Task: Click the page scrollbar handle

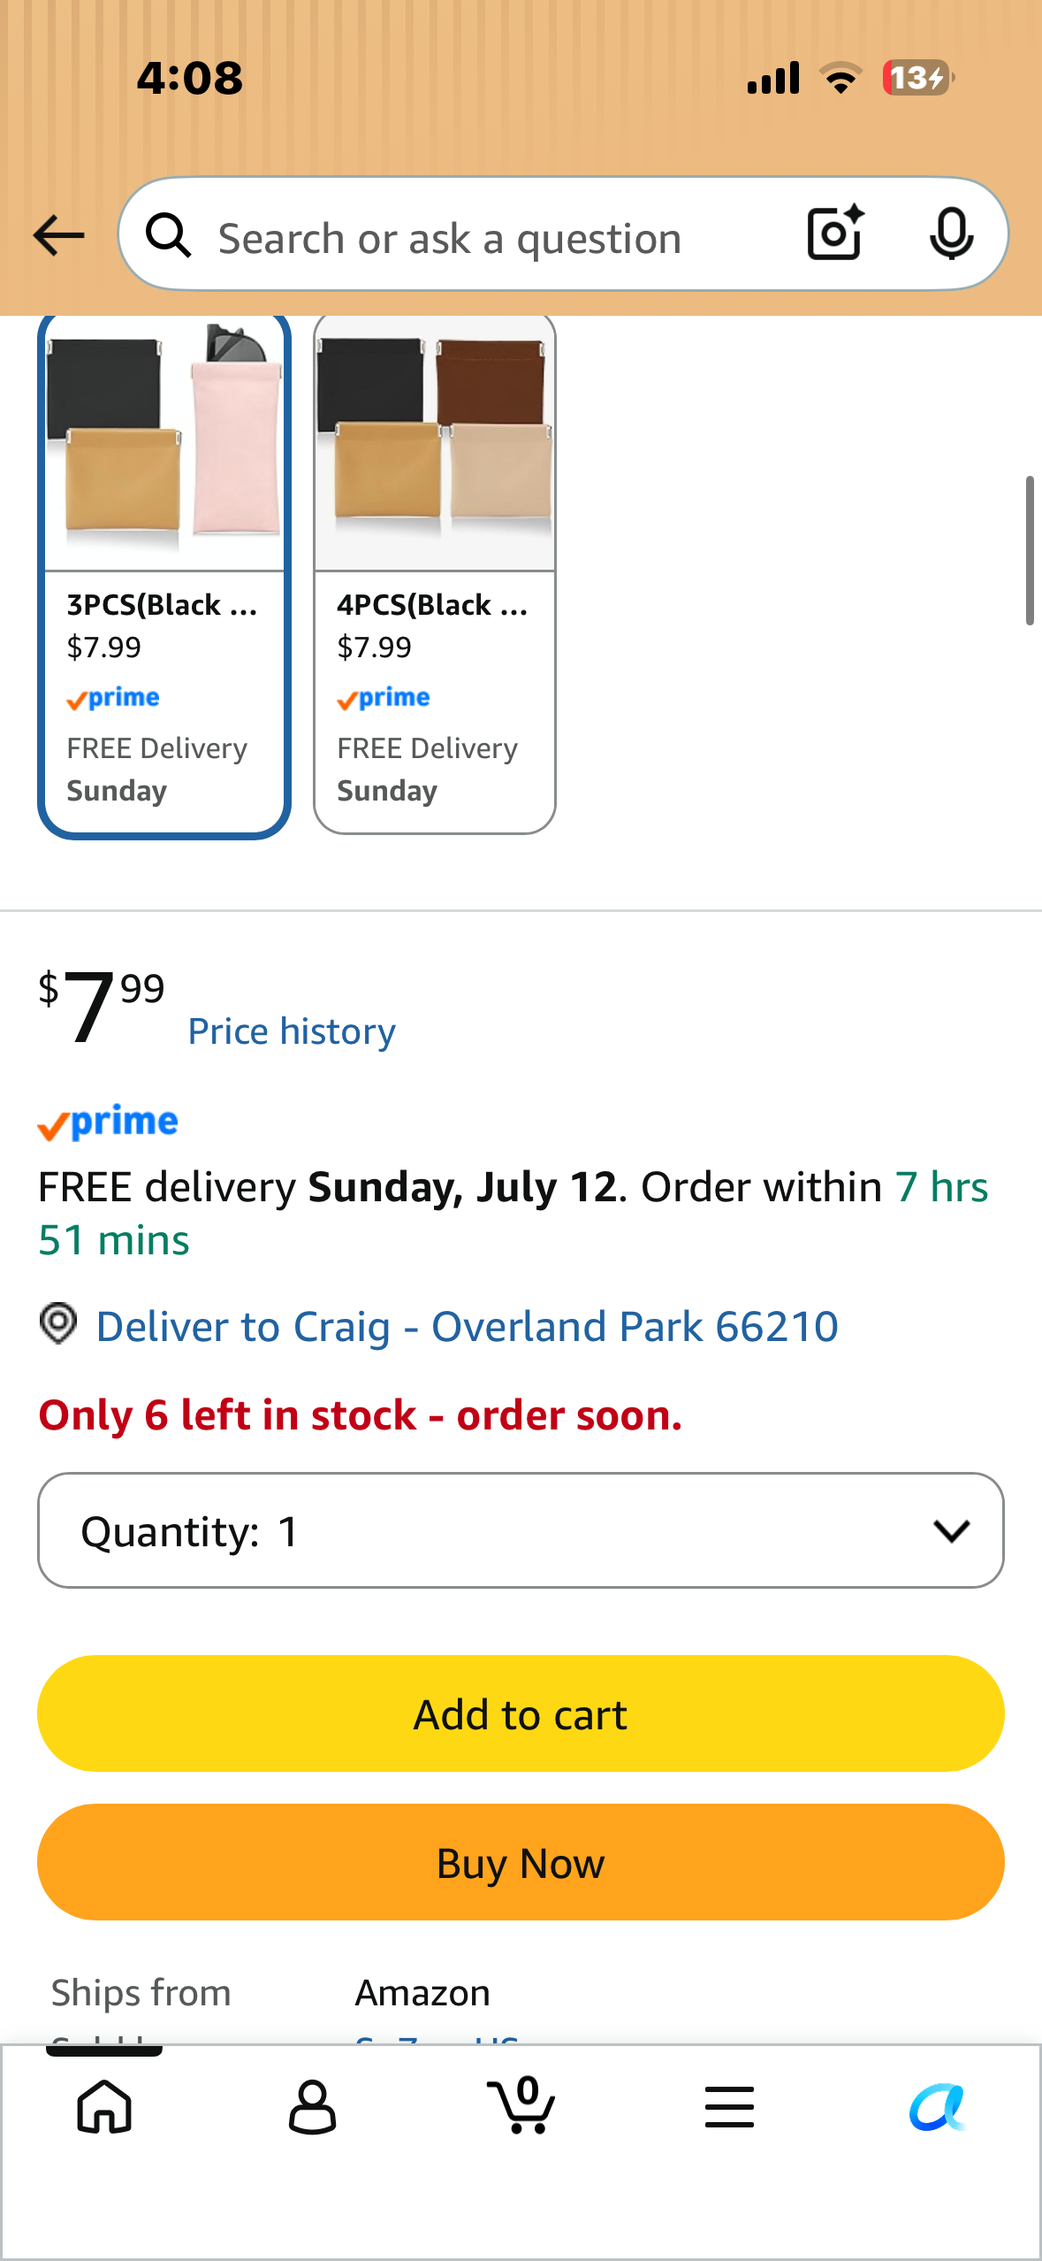Action: tap(1030, 550)
